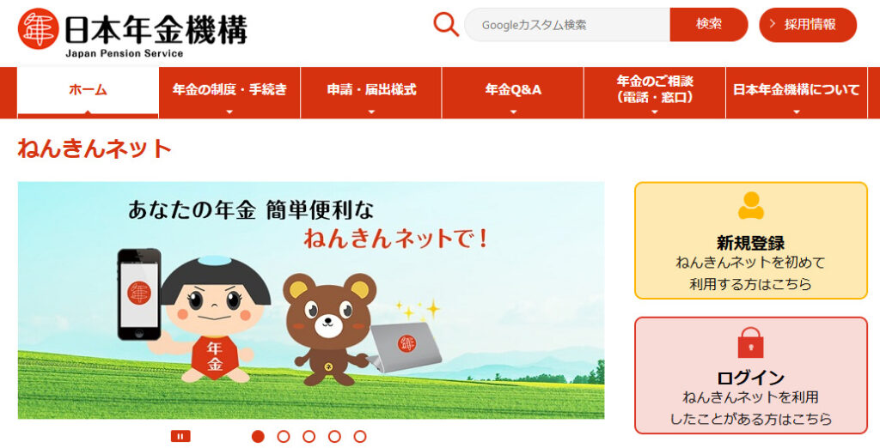This screenshot has width=880, height=448.
Task: Expand the 申請・届出様式 menu
Action: click(371, 93)
